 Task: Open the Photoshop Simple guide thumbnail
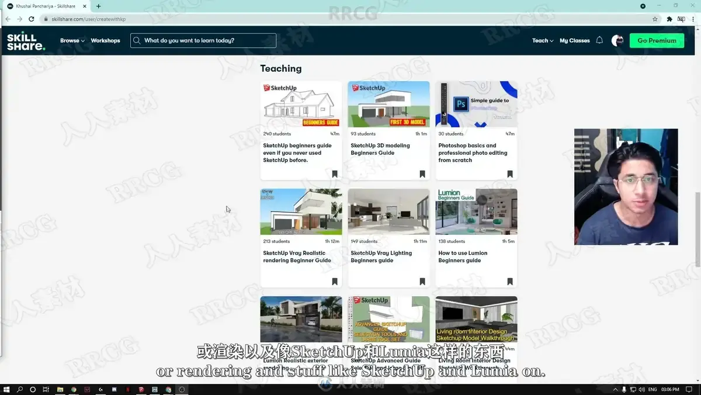(476, 104)
